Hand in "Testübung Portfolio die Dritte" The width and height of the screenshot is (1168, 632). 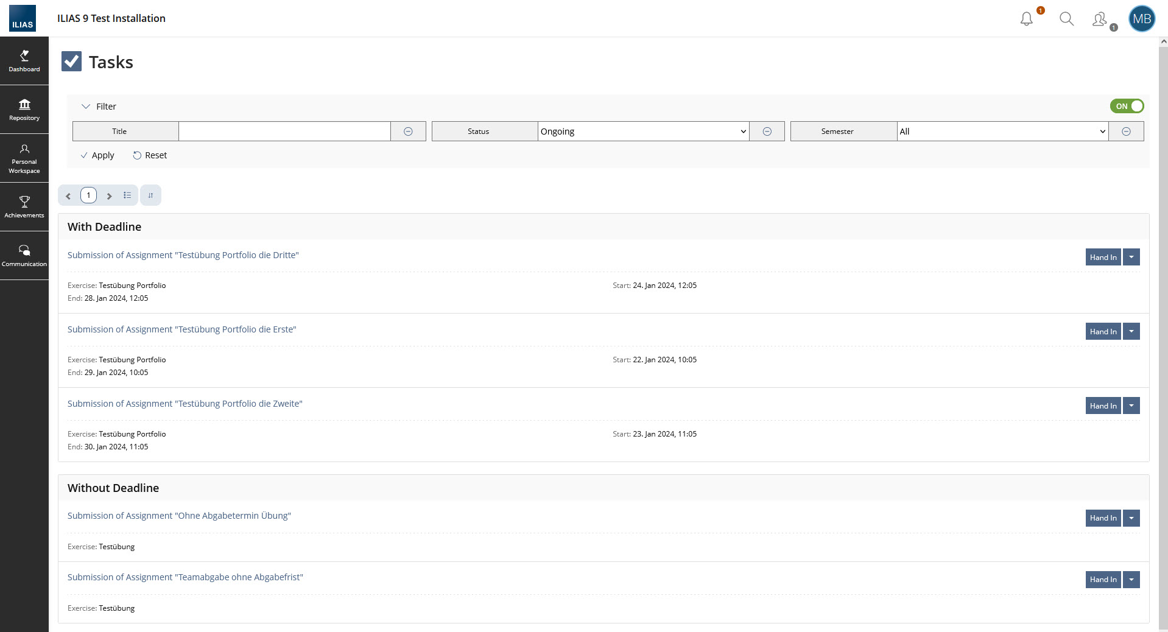click(x=1103, y=257)
